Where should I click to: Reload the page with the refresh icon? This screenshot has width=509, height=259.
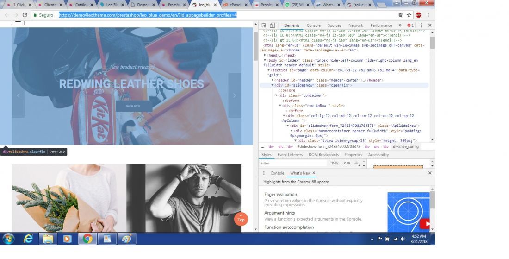pyautogui.click(x=25, y=15)
